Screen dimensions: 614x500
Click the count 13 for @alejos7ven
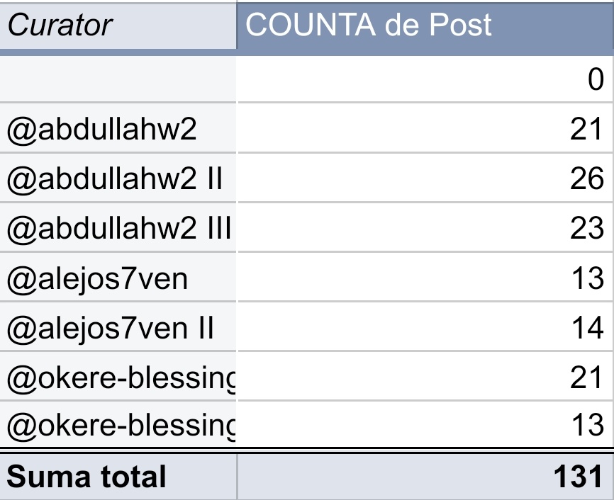pyautogui.click(x=425, y=278)
